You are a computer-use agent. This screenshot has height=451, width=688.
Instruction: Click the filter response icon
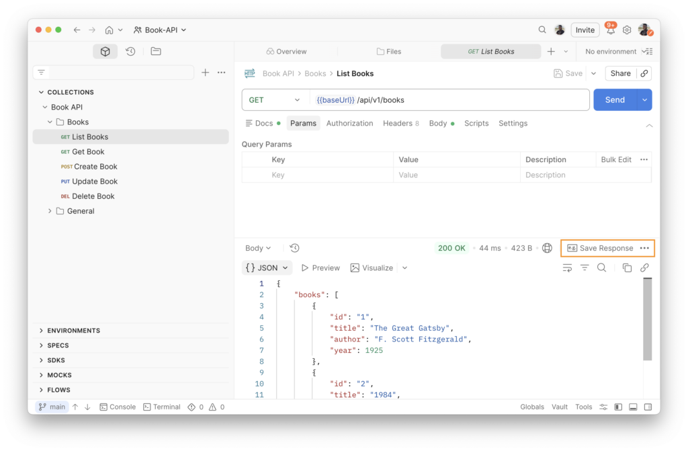click(585, 268)
